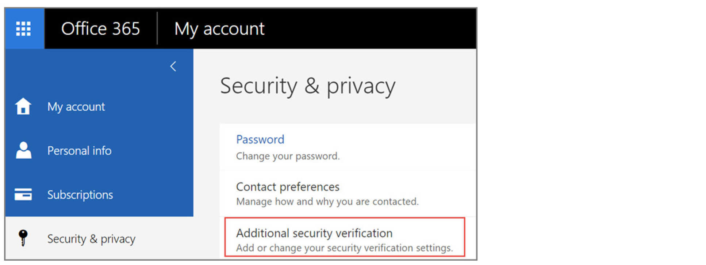Select the Security & privacy sidebar label

point(91,239)
